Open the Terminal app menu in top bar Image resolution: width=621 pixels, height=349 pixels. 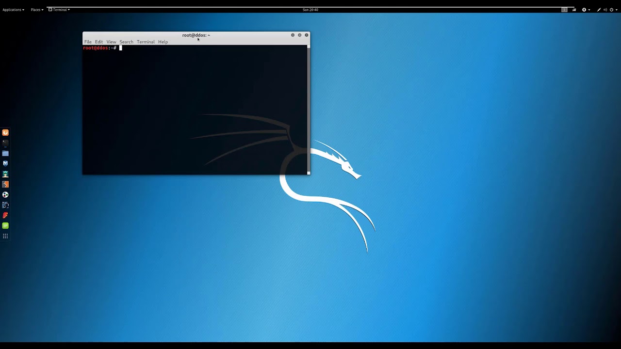[59, 10]
